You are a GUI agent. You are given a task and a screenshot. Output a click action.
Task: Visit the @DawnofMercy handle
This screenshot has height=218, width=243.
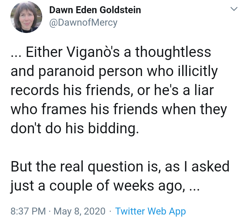tap(83, 23)
